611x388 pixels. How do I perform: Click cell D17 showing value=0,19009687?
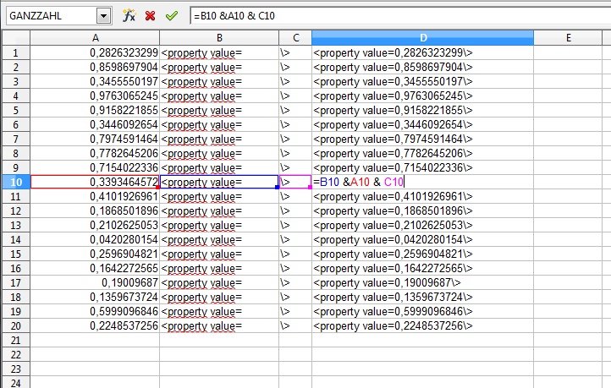click(x=422, y=282)
